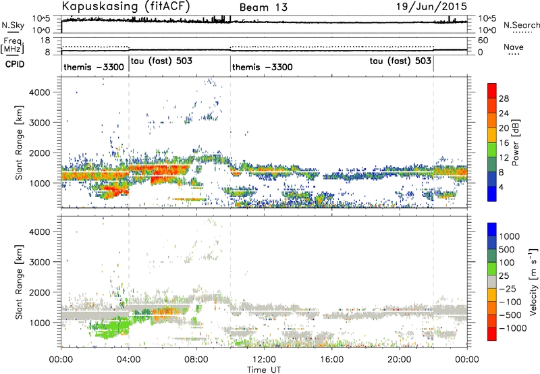Click the '16:00' time axis tick label

pyautogui.click(x=331, y=359)
